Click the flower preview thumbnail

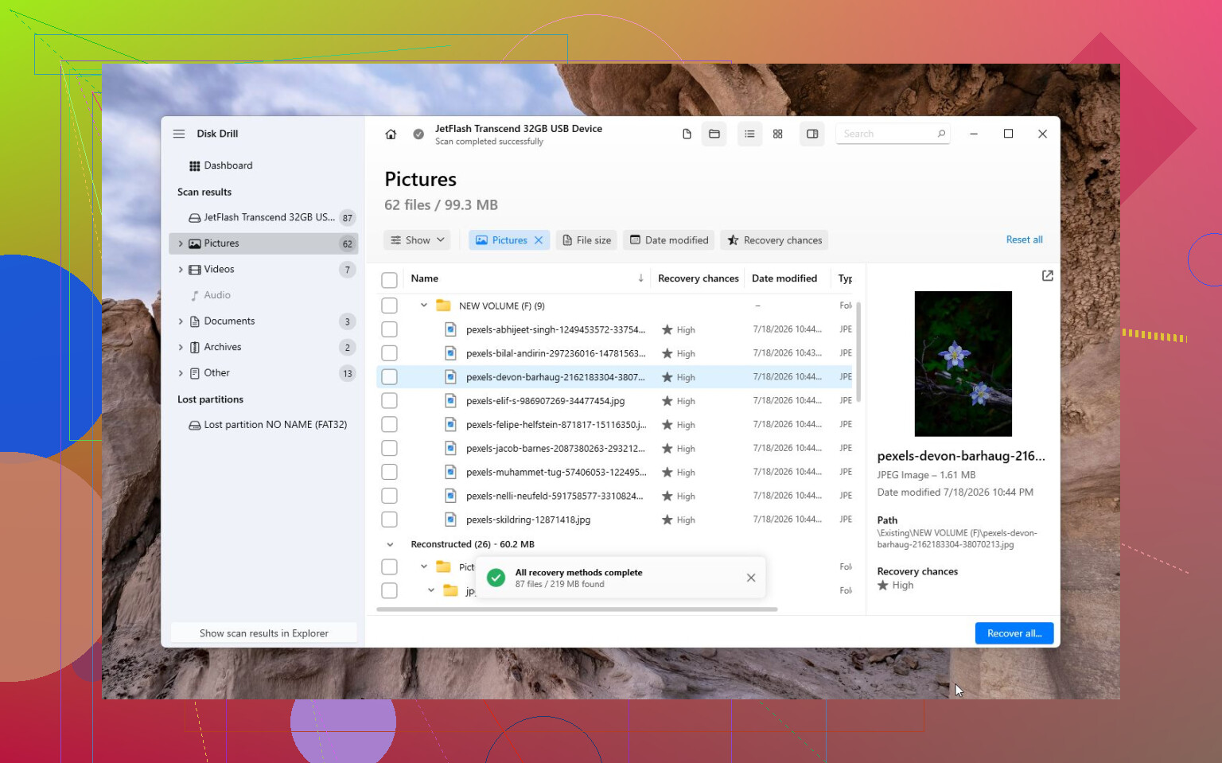[963, 364]
